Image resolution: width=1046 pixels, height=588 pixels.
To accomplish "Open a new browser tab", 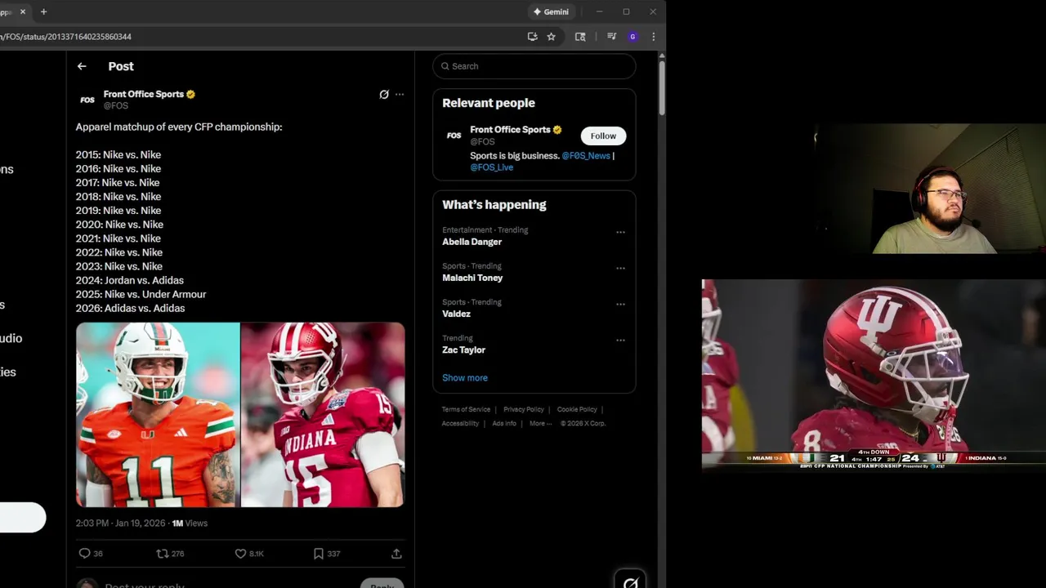I will (43, 11).
